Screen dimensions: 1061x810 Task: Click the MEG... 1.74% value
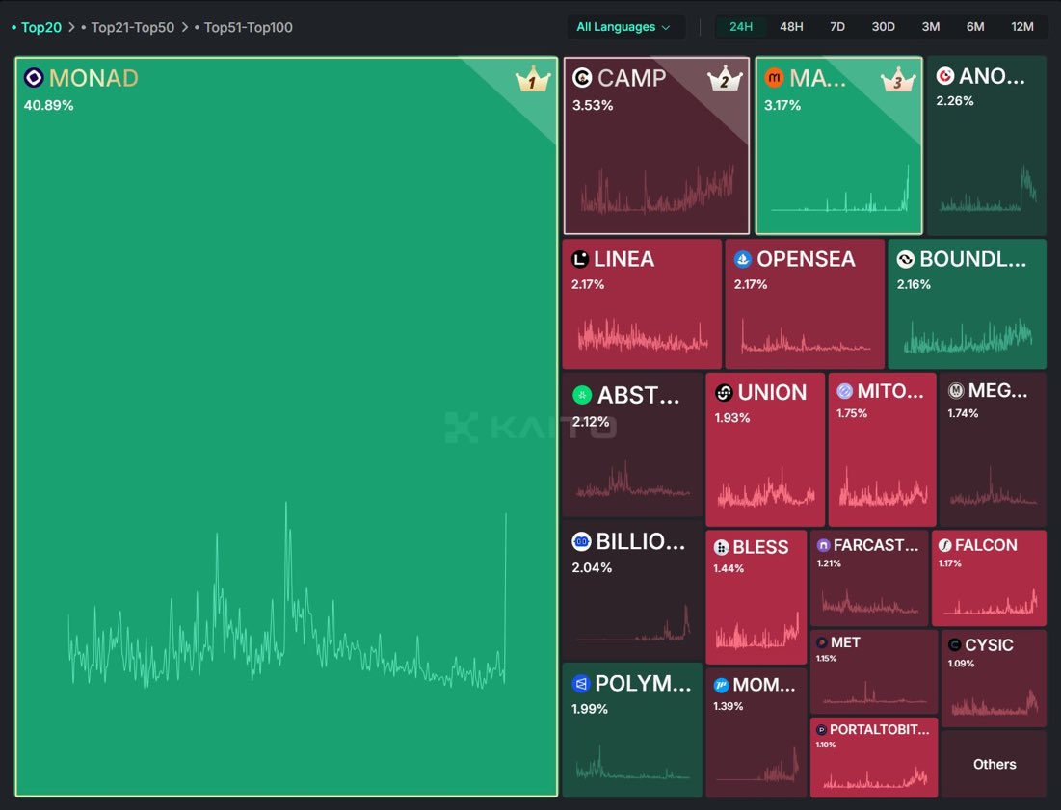coord(962,413)
